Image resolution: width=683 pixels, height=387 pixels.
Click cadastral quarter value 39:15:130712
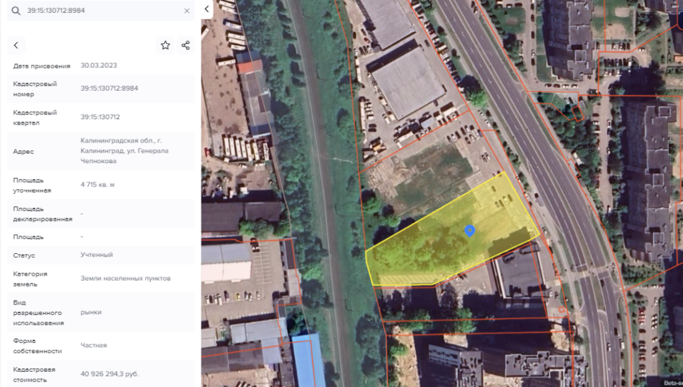pos(100,117)
